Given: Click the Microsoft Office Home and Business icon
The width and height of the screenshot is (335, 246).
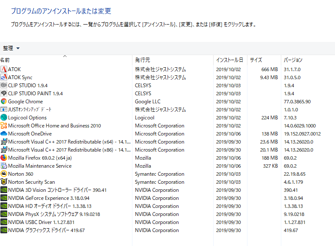Looking at the screenshot, I should pyautogui.click(x=4, y=126).
